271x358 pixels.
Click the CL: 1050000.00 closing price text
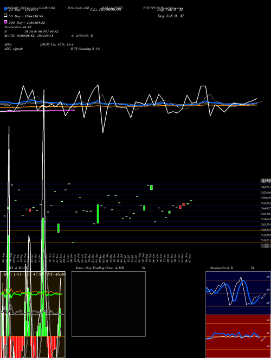(105, 10)
